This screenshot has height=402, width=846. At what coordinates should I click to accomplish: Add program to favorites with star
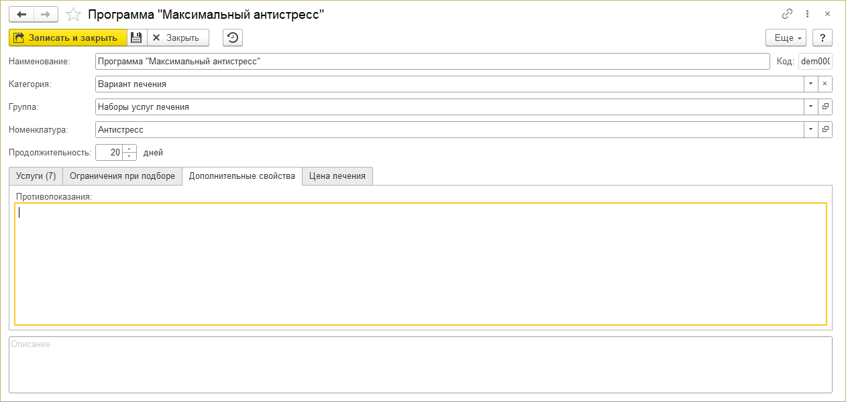click(x=74, y=14)
